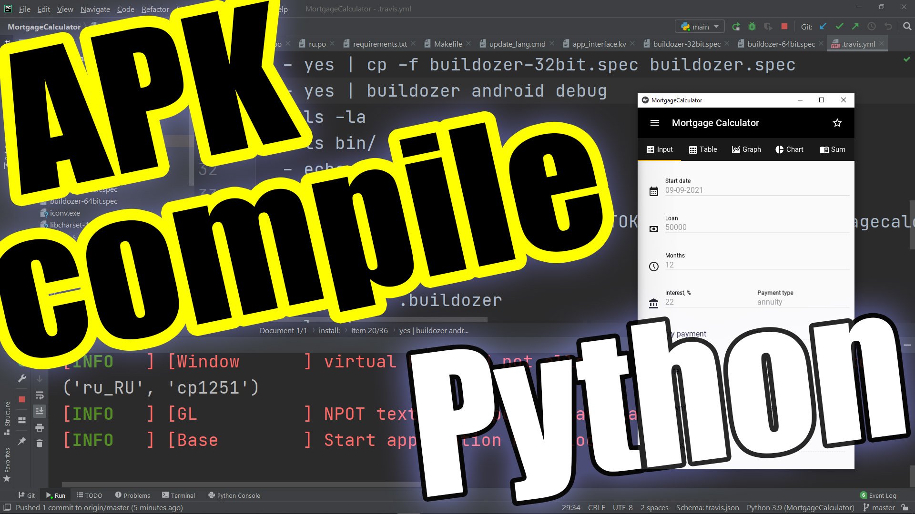Switch to the Graph view in Mortgage Calculator

coord(746,149)
